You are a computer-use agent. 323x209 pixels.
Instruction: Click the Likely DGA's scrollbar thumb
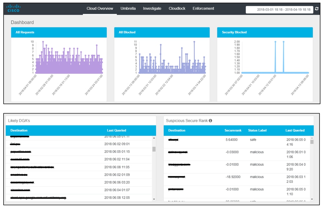coord(154,149)
